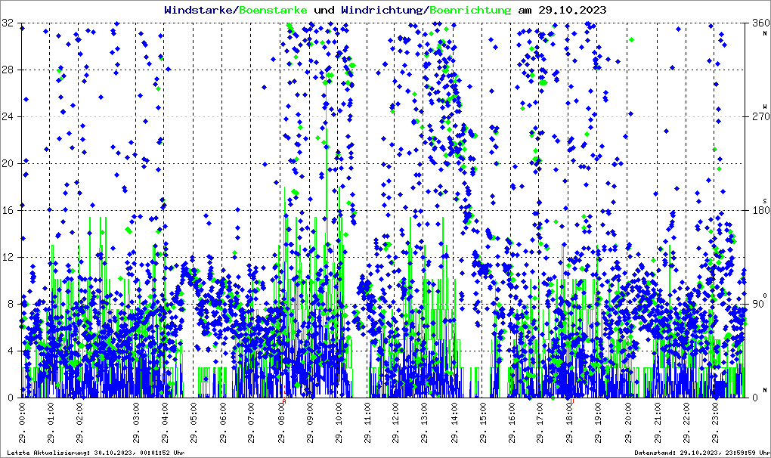Click the 32 value on left axis
The image size is (771, 458).
[x=8, y=23]
